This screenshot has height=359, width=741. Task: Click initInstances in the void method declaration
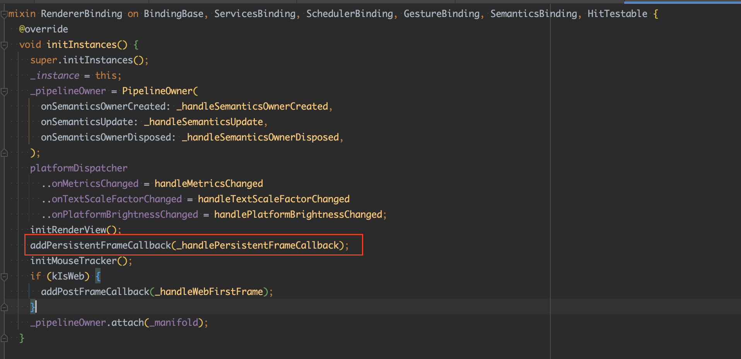coord(82,45)
